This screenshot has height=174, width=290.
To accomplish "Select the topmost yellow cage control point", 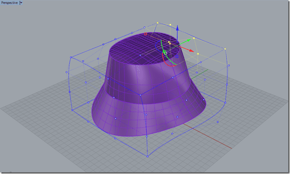I will tap(158, 23).
